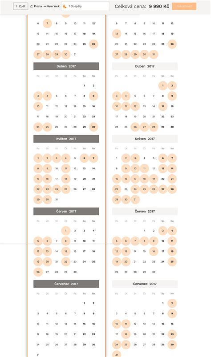The height and width of the screenshot is (357, 211).
Task: Select the light-gray Květen 2017 month header
Action: tap(145, 139)
